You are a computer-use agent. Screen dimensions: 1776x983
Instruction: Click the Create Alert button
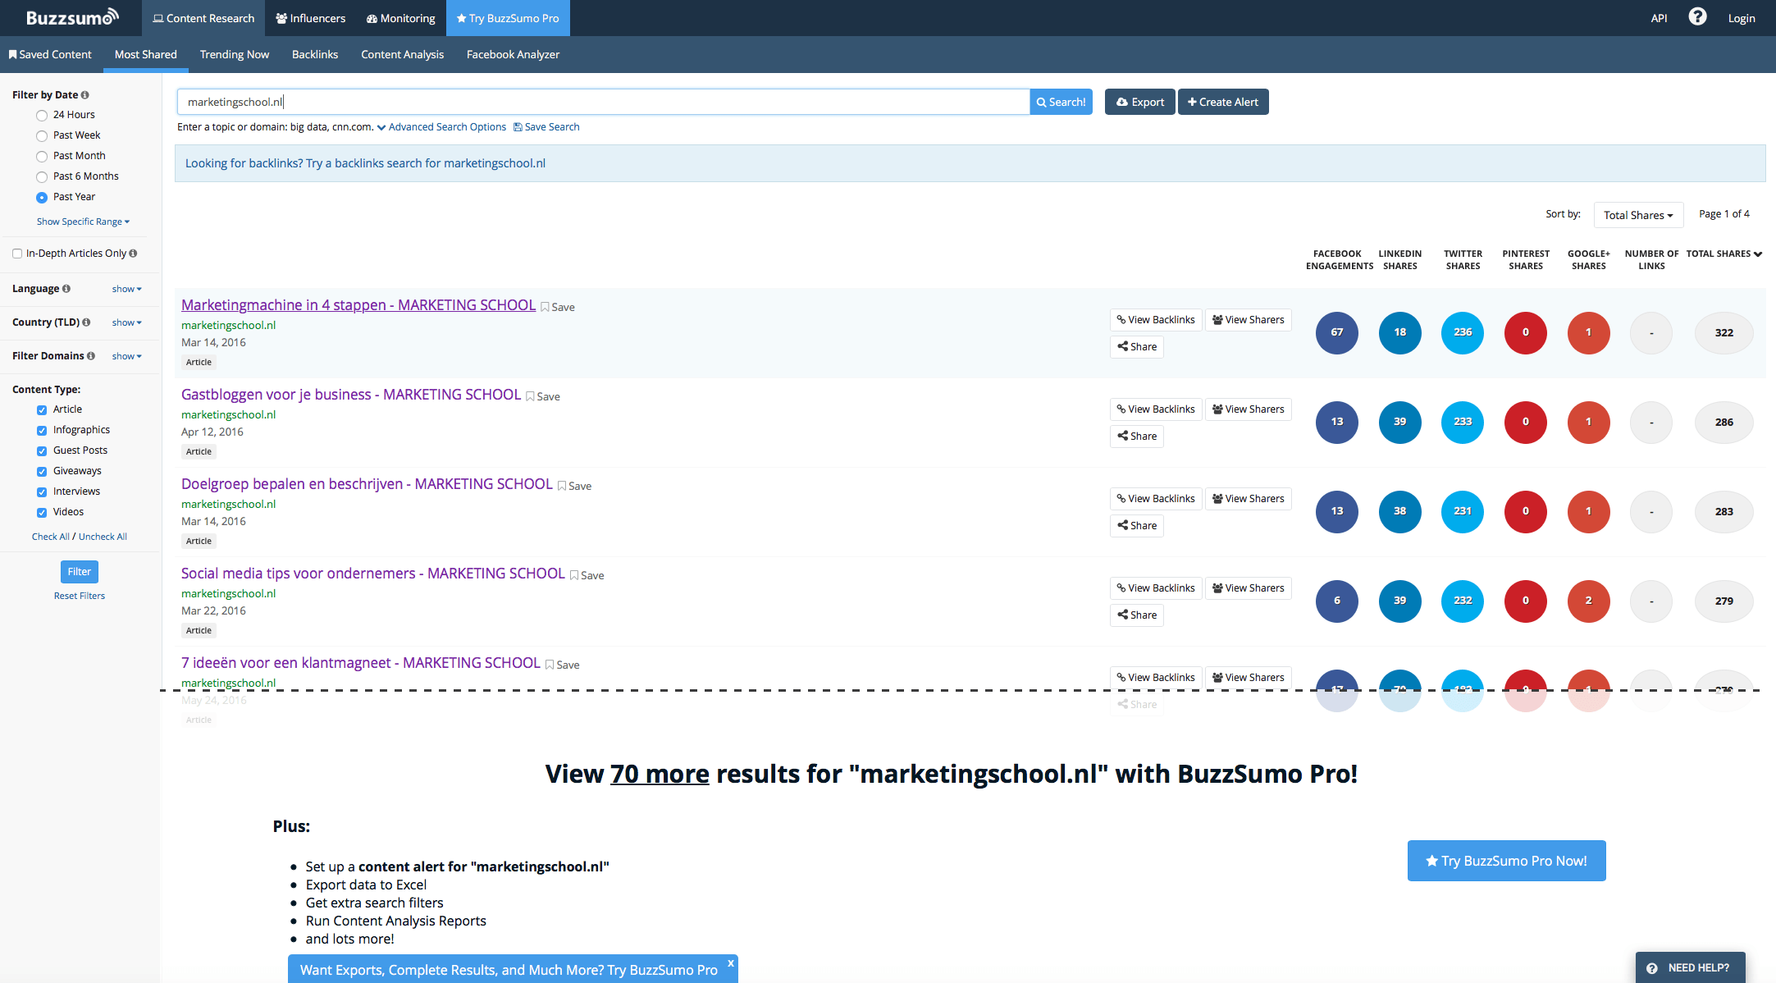tap(1223, 102)
